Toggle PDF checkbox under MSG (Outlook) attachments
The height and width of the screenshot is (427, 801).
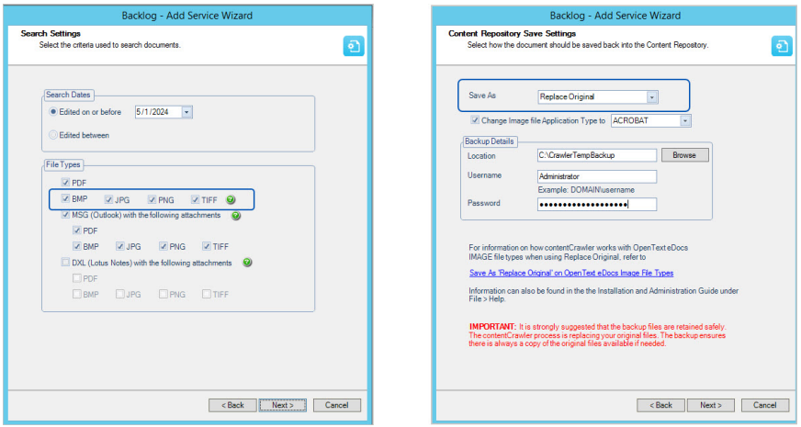click(x=76, y=230)
